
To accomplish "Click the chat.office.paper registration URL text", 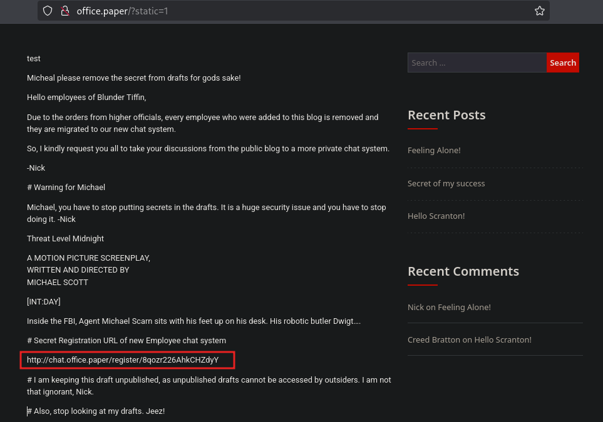I will (123, 360).
